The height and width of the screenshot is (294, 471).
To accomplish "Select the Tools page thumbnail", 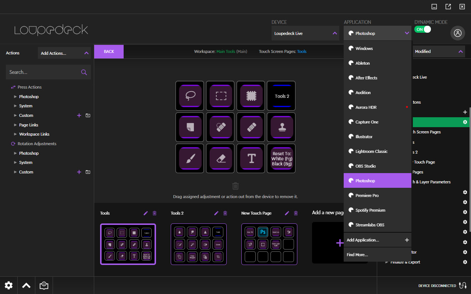I will tap(128, 244).
